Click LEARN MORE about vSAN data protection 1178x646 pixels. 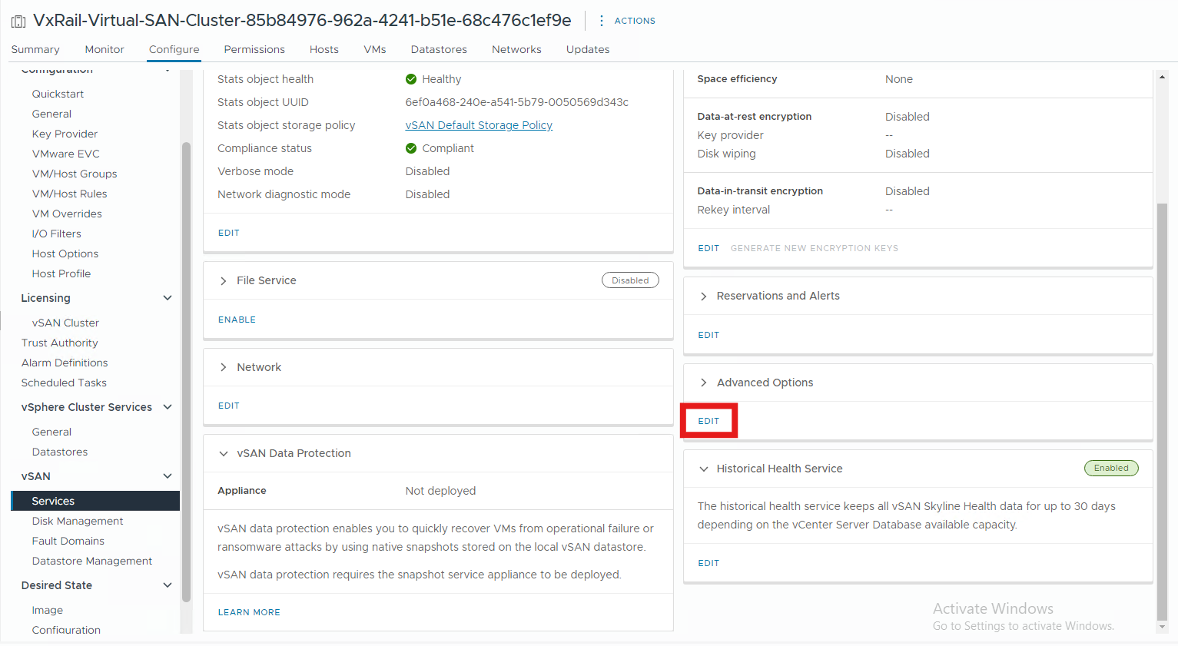[249, 612]
